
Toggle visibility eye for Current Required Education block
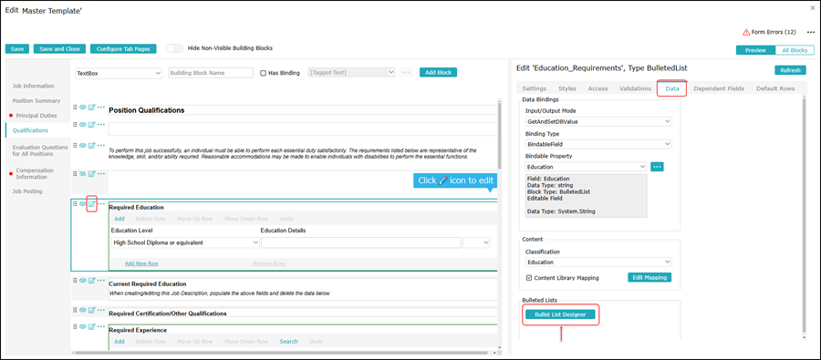pos(83,281)
